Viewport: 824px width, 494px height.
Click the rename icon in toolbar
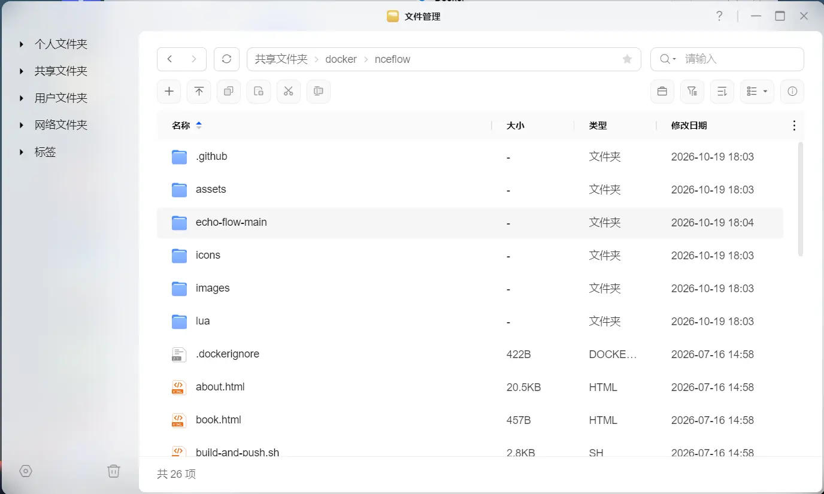[319, 92]
